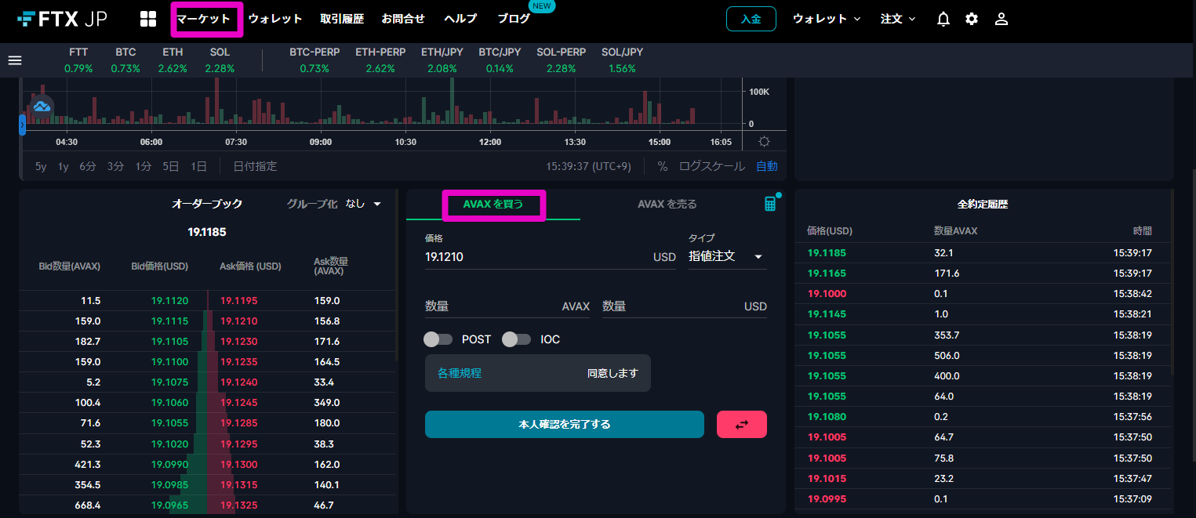Select 日付指定 date range

(255, 166)
